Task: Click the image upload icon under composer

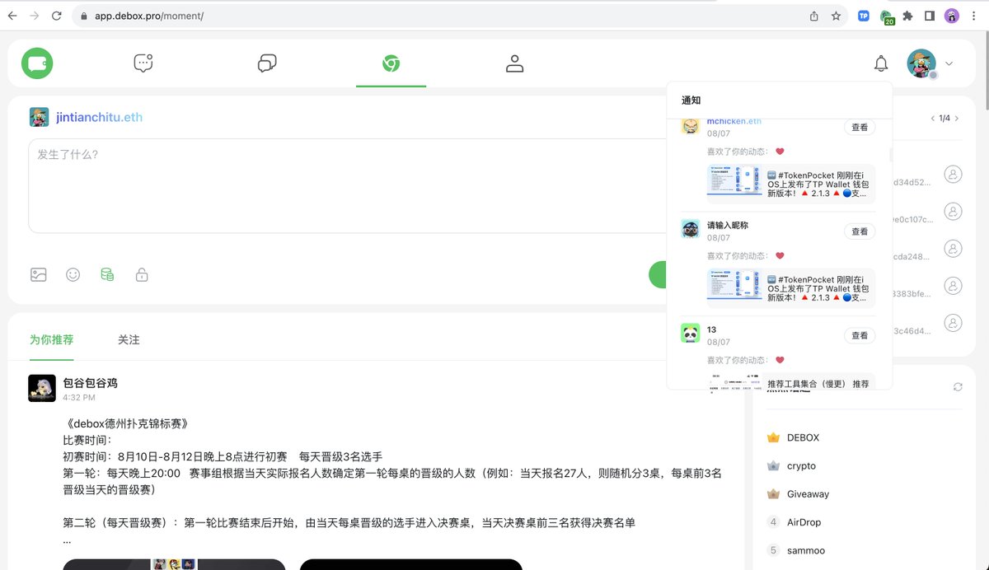Action: [x=39, y=275]
